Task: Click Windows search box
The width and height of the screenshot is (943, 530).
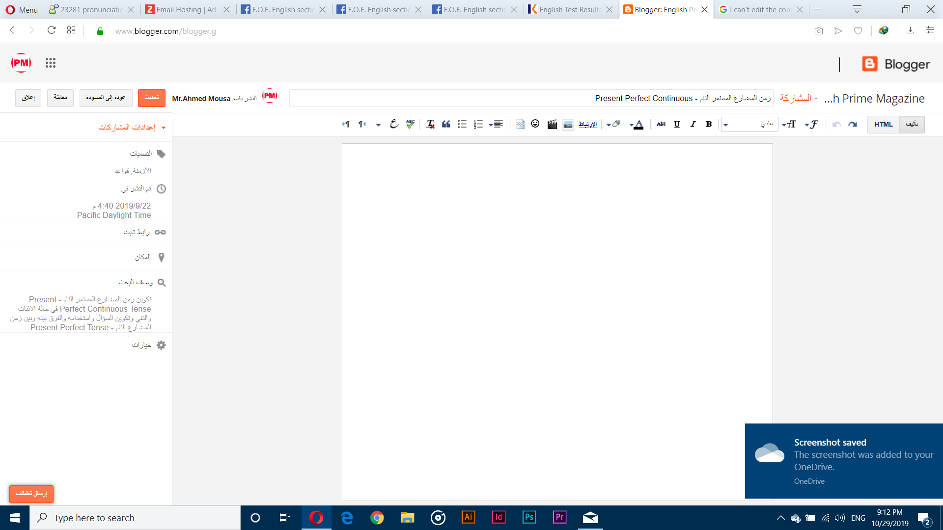Action: pyautogui.click(x=135, y=518)
